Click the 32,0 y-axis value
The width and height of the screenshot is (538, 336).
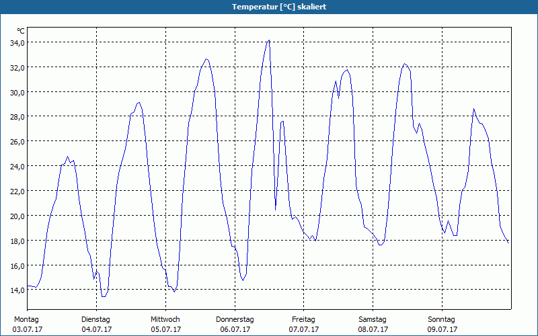[17, 68]
